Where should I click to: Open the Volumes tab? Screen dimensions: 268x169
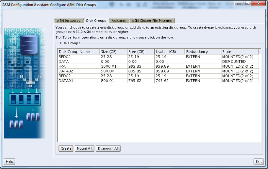[119, 21]
